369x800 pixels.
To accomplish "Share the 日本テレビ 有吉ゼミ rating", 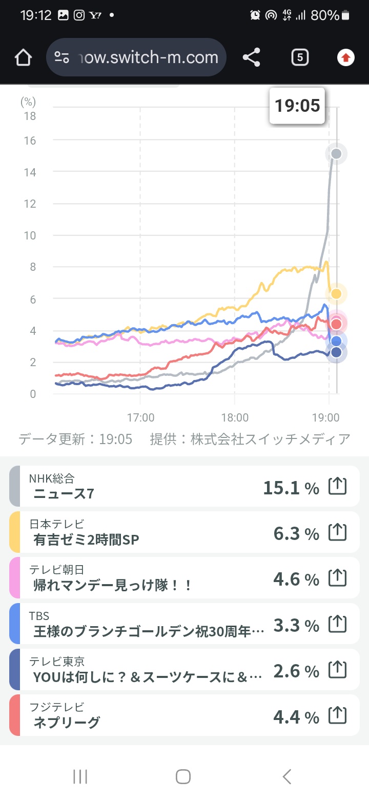I will [337, 532].
